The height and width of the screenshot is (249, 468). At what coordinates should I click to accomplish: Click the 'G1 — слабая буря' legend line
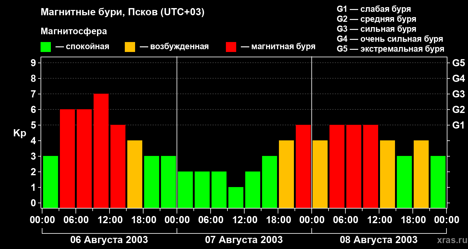coord(374,9)
